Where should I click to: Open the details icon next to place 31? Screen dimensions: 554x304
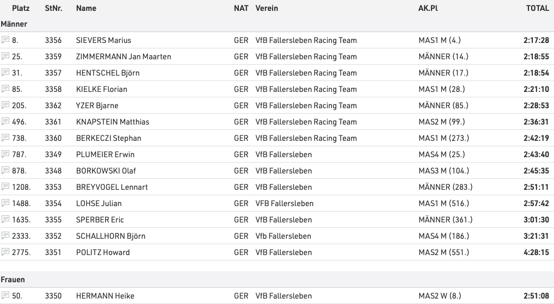(x=5, y=73)
